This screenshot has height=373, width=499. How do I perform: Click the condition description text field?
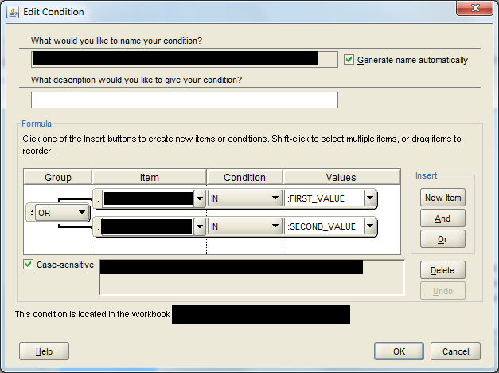[x=185, y=100]
